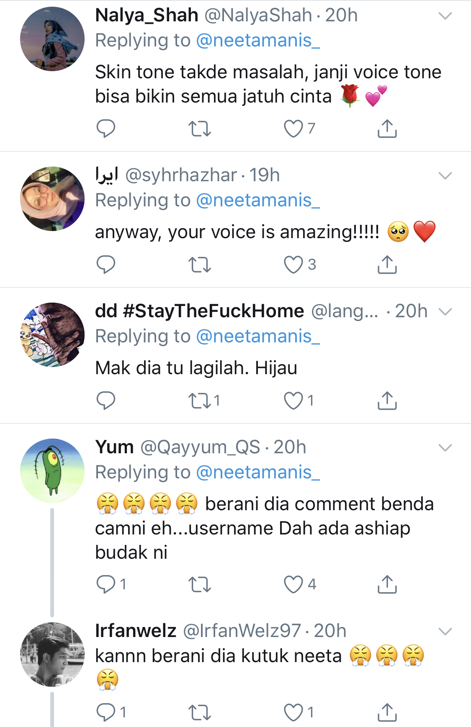Open more options on Irfanwelz's tweet
The image size is (471, 727).
[x=445, y=631]
